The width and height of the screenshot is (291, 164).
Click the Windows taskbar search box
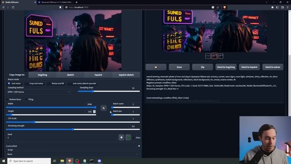(29, 161)
